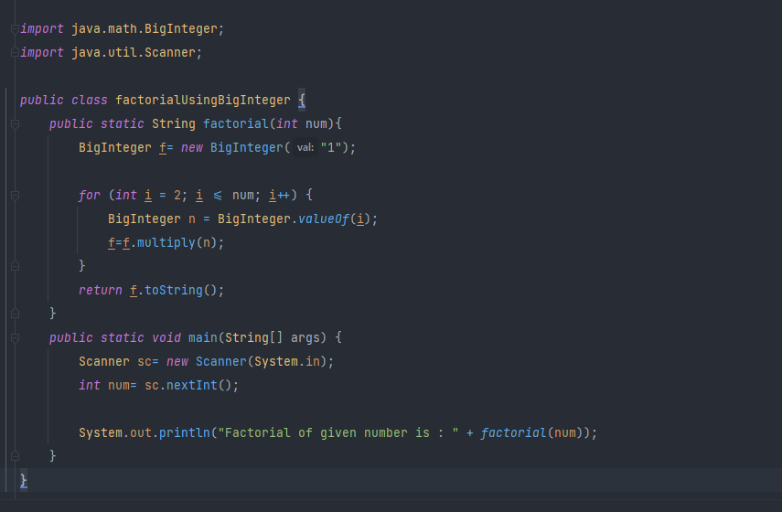Screen dimensions: 782x512
Task: Click the valueOf method call
Action: click(x=324, y=219)
